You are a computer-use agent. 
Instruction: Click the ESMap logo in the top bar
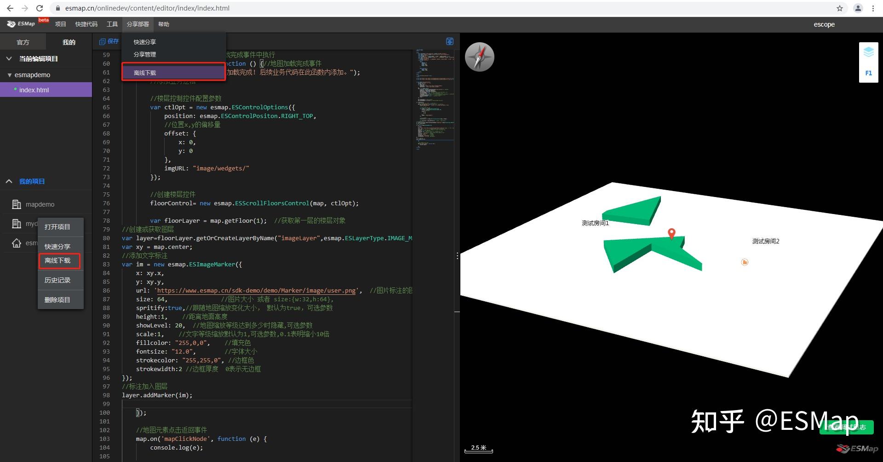pos(21,24)
